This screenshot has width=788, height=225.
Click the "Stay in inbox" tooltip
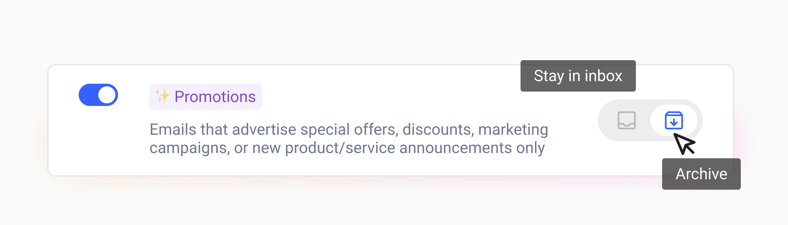point(578,76)
